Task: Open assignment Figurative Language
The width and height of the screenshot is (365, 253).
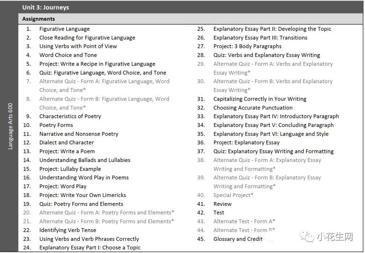Action: click(65, 29)
